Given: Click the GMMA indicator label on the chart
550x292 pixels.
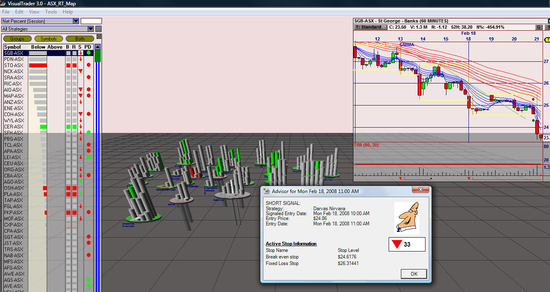Looking at the screenshot, I should coord(407,45).
